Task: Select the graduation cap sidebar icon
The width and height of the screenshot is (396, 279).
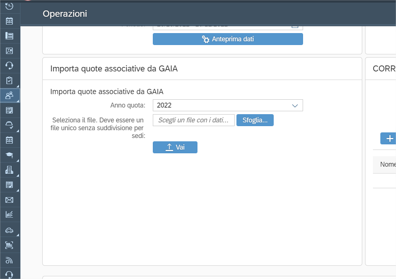Action: [9, 155]
